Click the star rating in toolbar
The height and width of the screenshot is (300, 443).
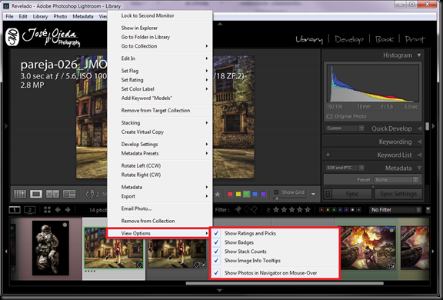[218, 194]
